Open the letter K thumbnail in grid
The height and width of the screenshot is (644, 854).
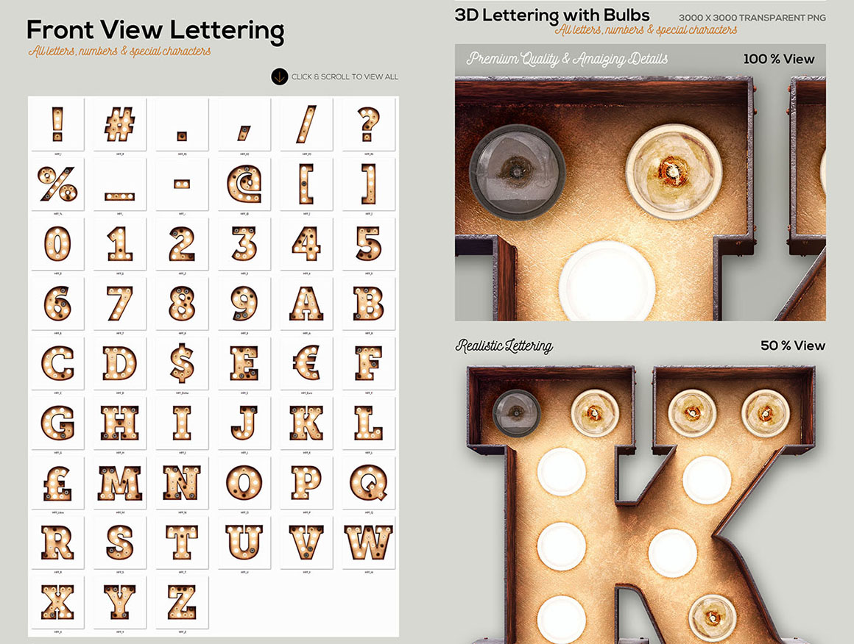coord(306,423)
